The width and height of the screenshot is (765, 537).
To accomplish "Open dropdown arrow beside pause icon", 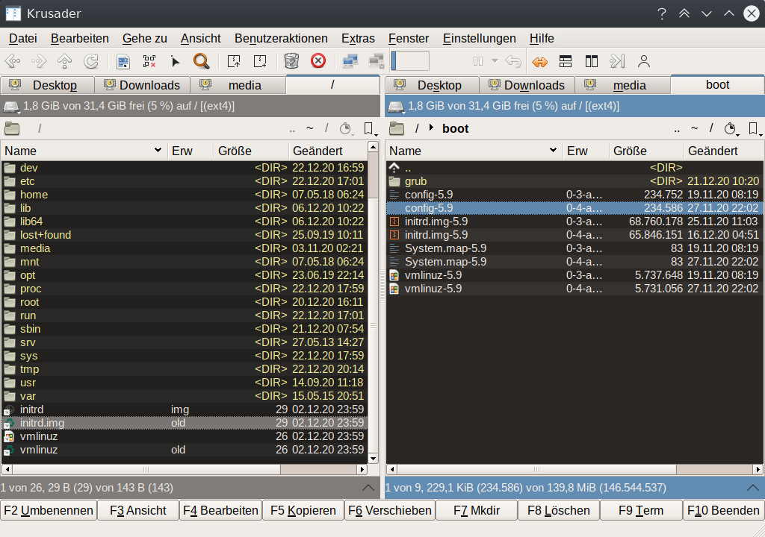I will (x=495, y=61).
